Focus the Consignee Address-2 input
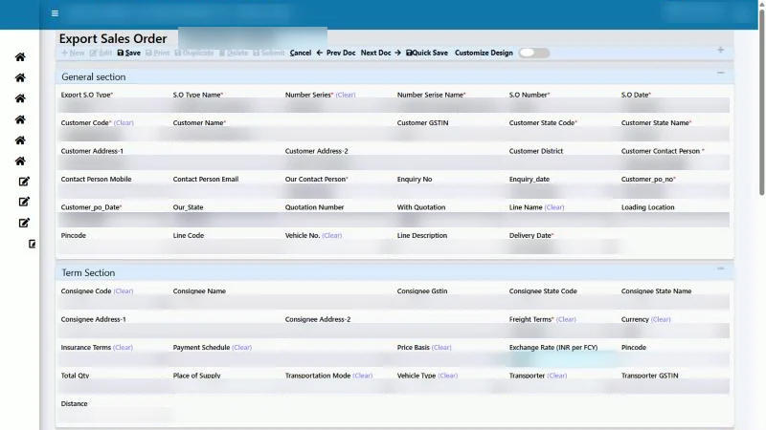The height and width of the screenshot is (430, 766). click(394, 331)
